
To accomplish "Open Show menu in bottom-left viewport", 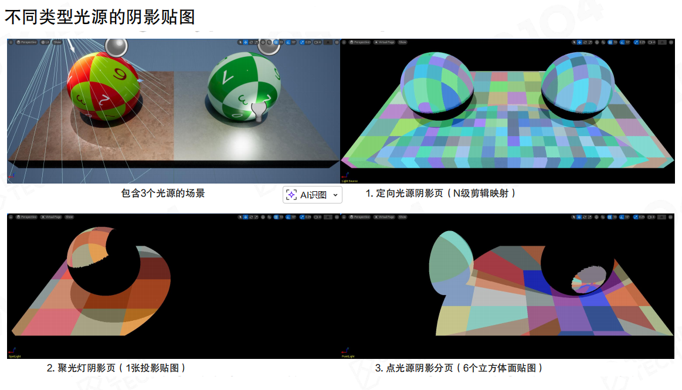I will click(x=69, y=217).
